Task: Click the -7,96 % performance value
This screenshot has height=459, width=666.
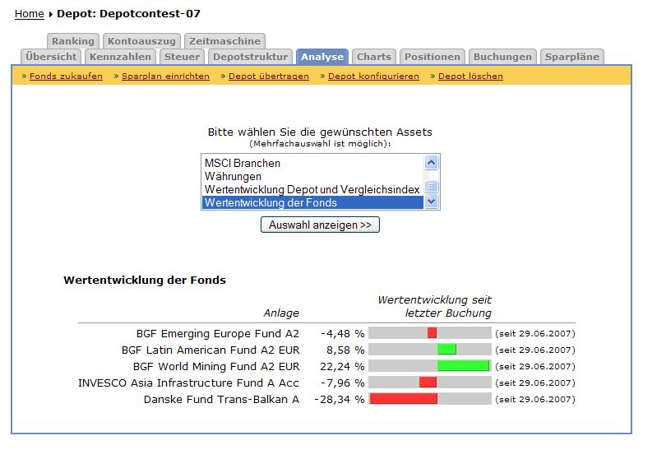Action: click(x=342, y=383)
